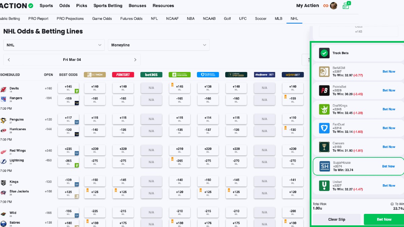Go to the Action Network home logo
This screenshot has width=404, height=227.
click(17, 6)
